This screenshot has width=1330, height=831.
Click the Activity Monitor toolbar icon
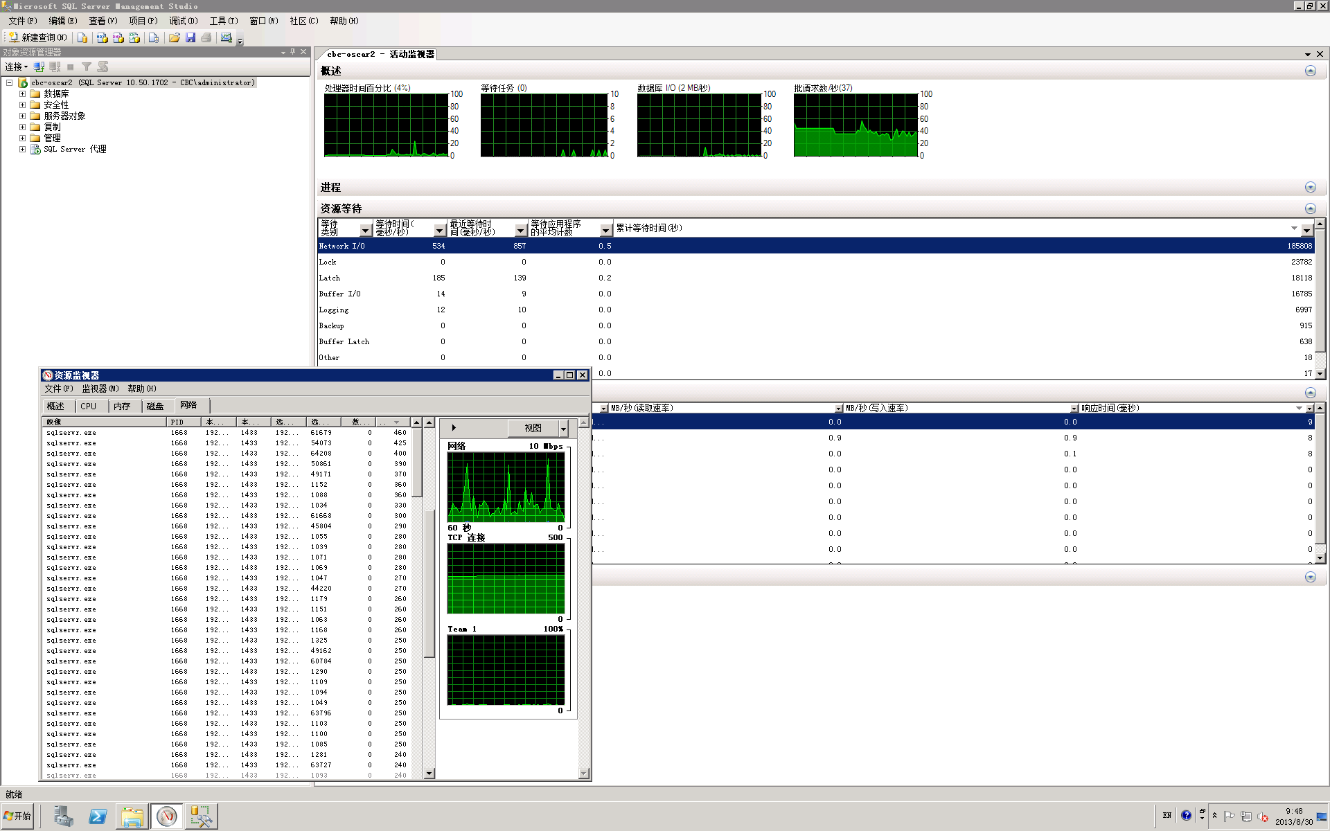[x=226, y=37]
